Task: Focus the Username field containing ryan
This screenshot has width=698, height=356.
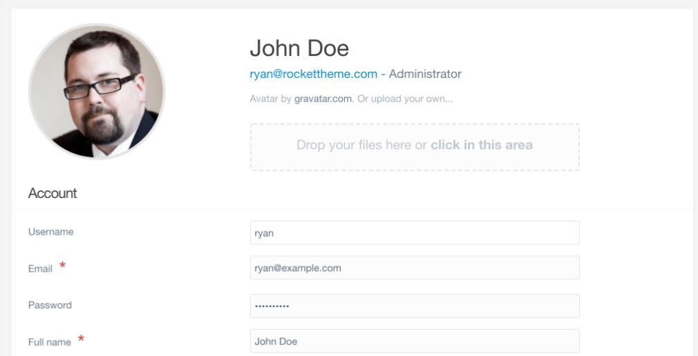Action: coord(414,233)
